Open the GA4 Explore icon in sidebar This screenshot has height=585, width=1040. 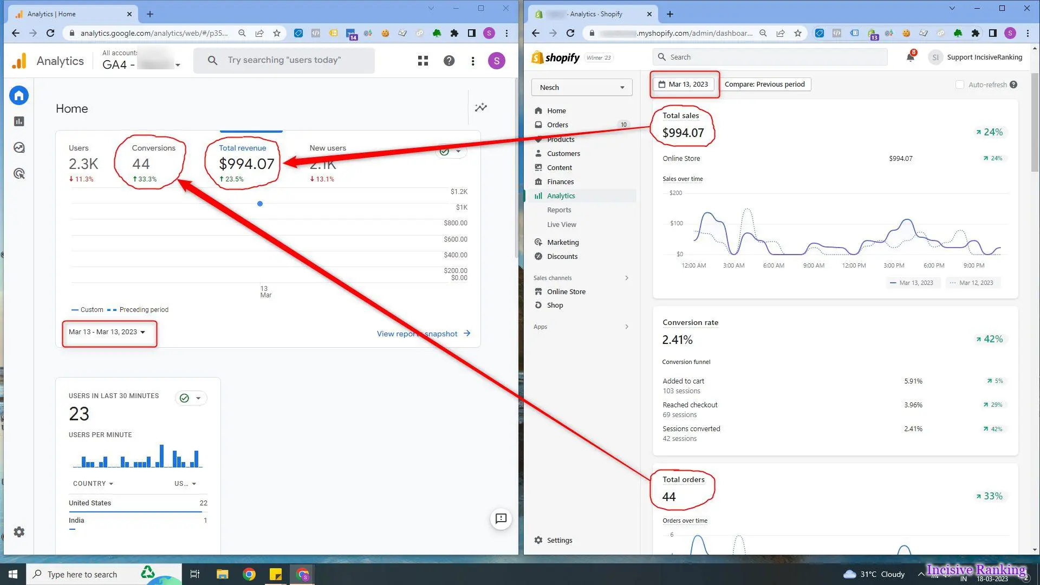pyautogui.click(x=19, y=147)
